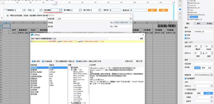Select the year widget in tree

(191, 10)
